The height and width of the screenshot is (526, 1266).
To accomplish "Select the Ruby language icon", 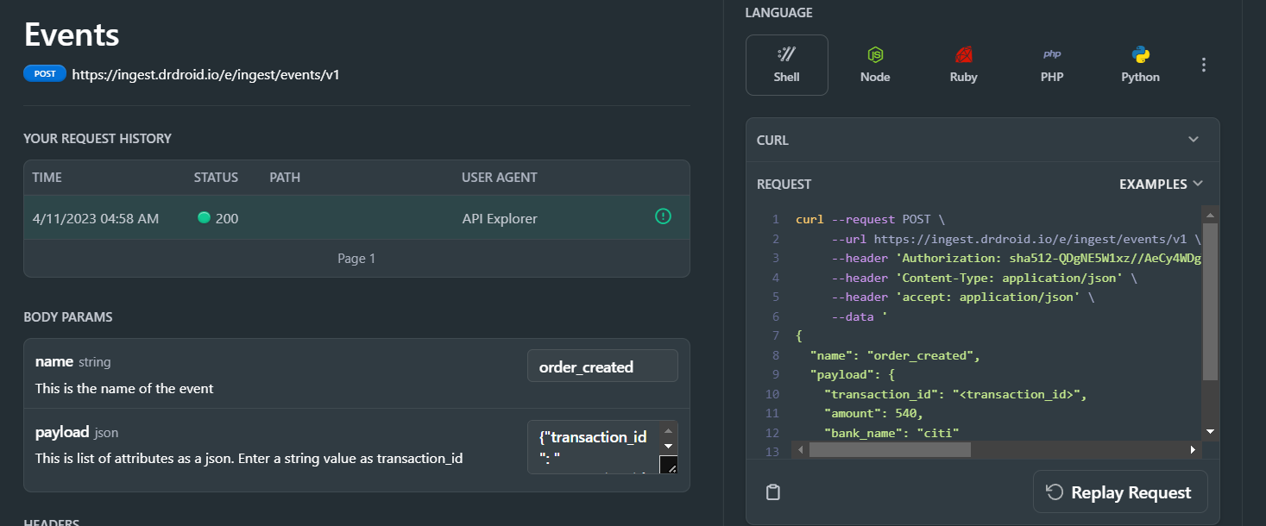I will coord(963,64).
